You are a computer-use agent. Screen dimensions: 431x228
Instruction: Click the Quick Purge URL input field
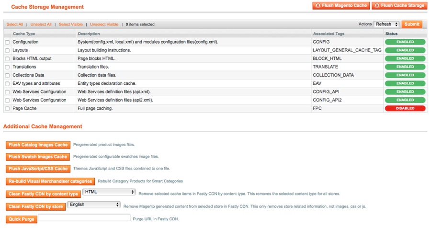84,218
